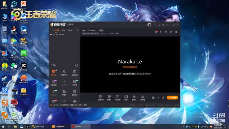229x129 pixels.
Task: Expand microphone options arrow
Action: pyautogui.click(x=137, y=97)
